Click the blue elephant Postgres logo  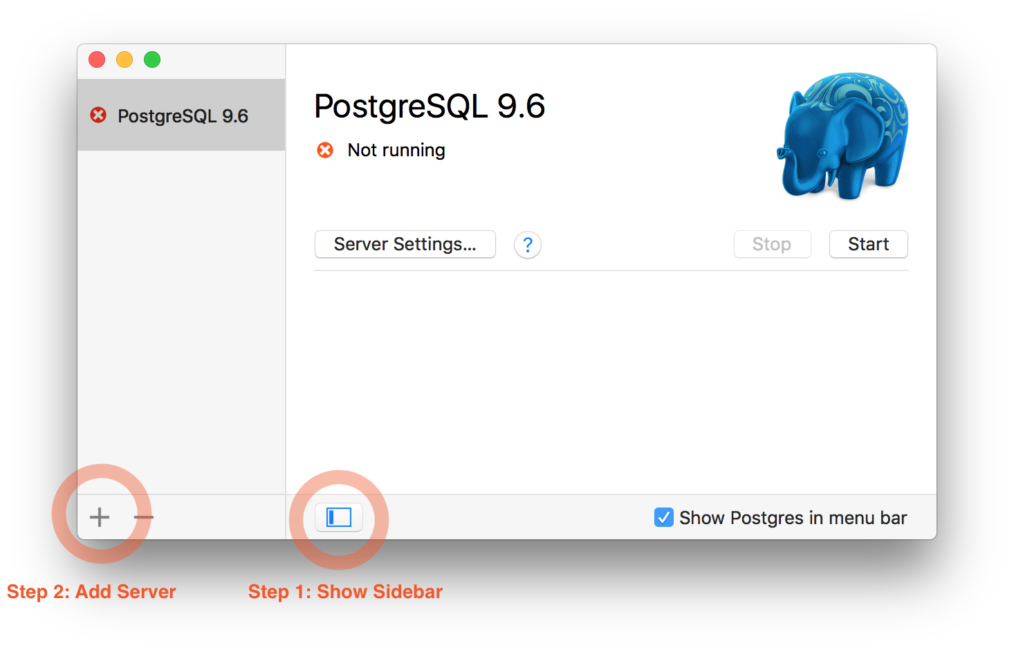(842, 136)
